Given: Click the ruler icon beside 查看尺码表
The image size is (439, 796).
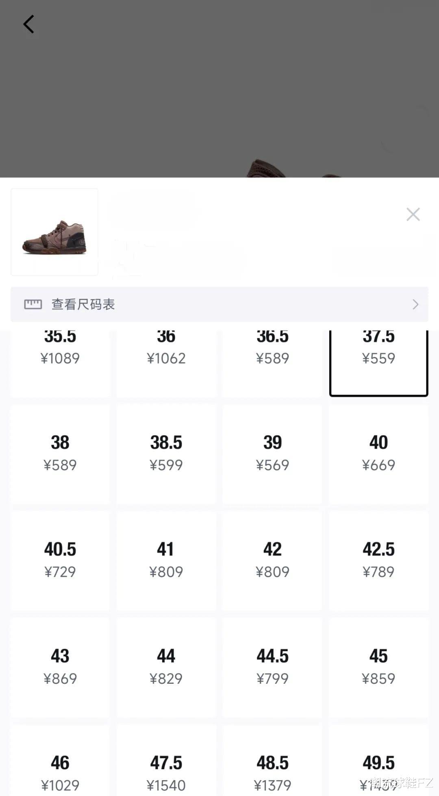Looking at the screenshot, I should click(33, 304).
